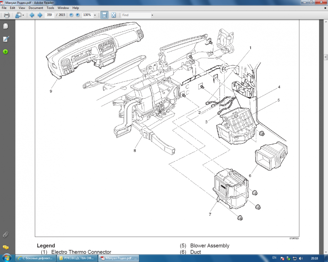
Task: Open the Signatures panel with pen icon
Action: click(x=5, y=39)
